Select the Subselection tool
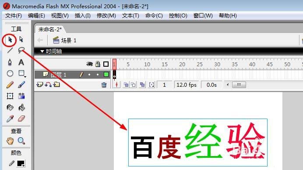The height and width of the screenshot is (170, 303). tap(21, 39)
